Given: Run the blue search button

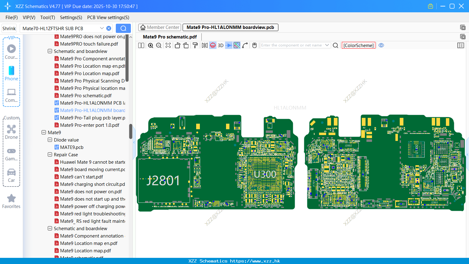Looking at the screenshot, I should point(123,28).
